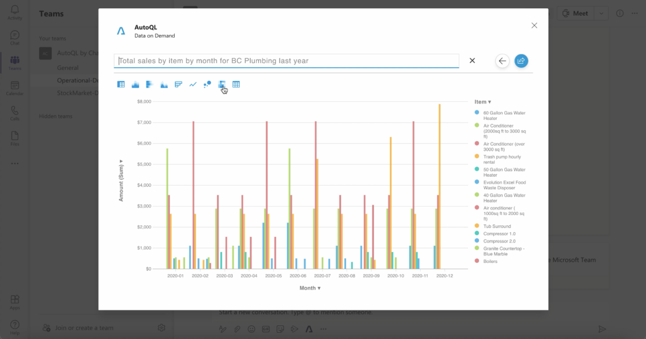Start a meeting with the Meet button
Viewport: 646px width, 339px height.
(x=575, y=14)
